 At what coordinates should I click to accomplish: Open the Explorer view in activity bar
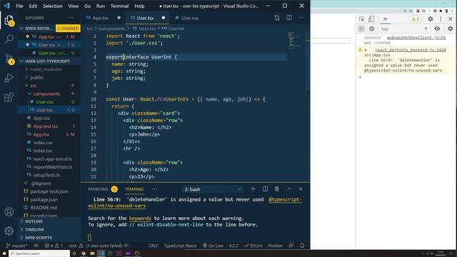pyautogui.click(x=9, y=21)
